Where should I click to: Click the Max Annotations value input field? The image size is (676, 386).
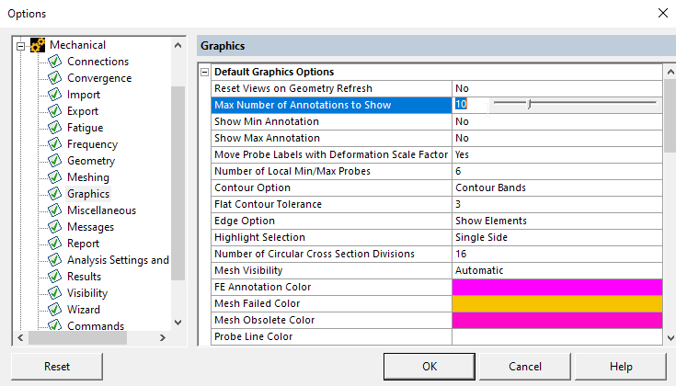coord(469,105)
